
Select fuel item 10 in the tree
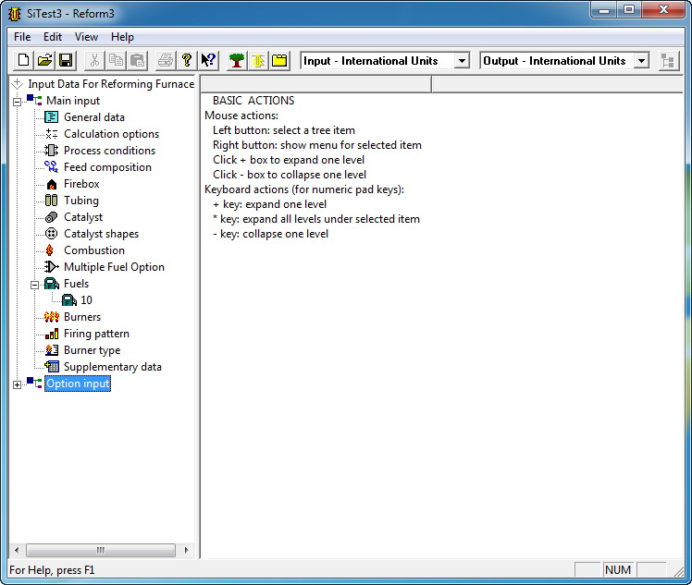87,300
